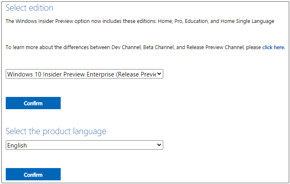Open the English product language dropdown
Screen dimensions: 290x184
(84, 145)
